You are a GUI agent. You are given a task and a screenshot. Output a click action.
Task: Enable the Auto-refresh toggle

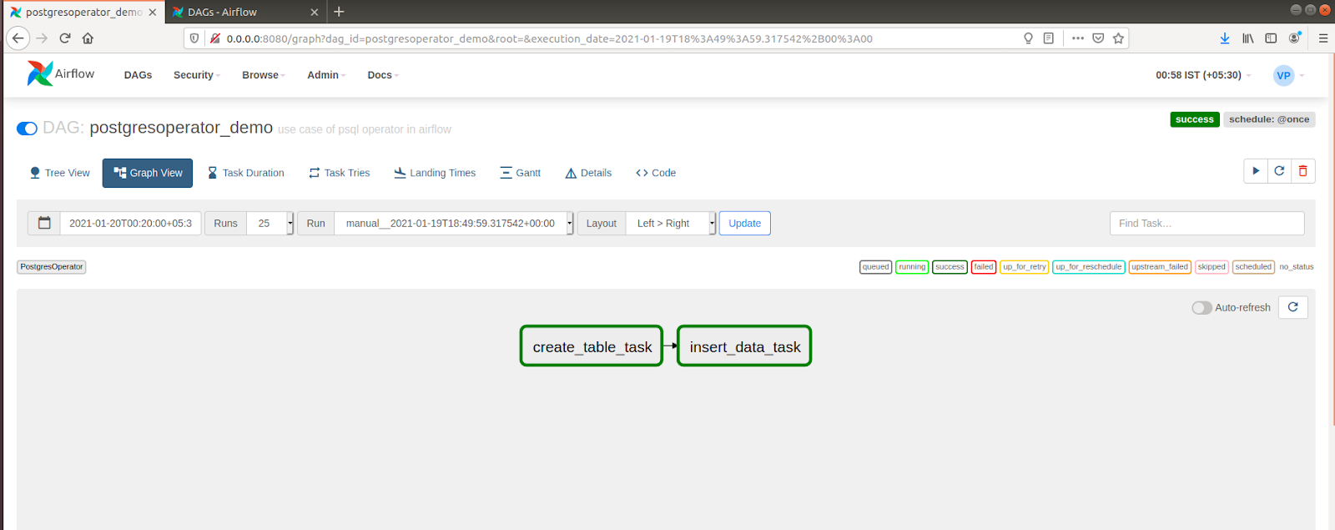pos(1201,308)
